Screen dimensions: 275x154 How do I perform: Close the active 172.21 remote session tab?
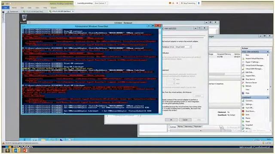pos(73,12)
